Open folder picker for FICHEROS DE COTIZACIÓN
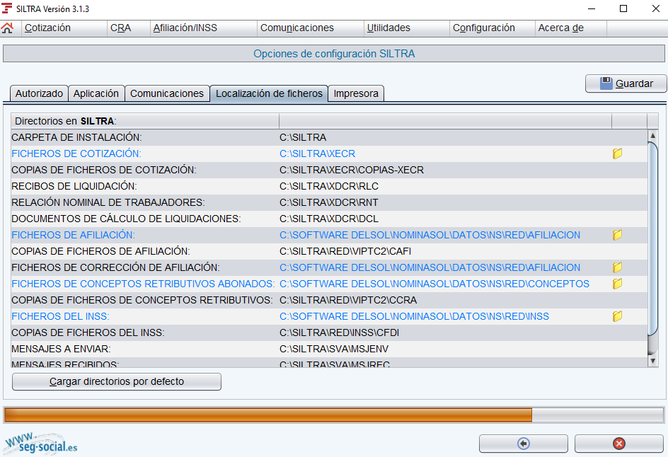 pos(616,154)
